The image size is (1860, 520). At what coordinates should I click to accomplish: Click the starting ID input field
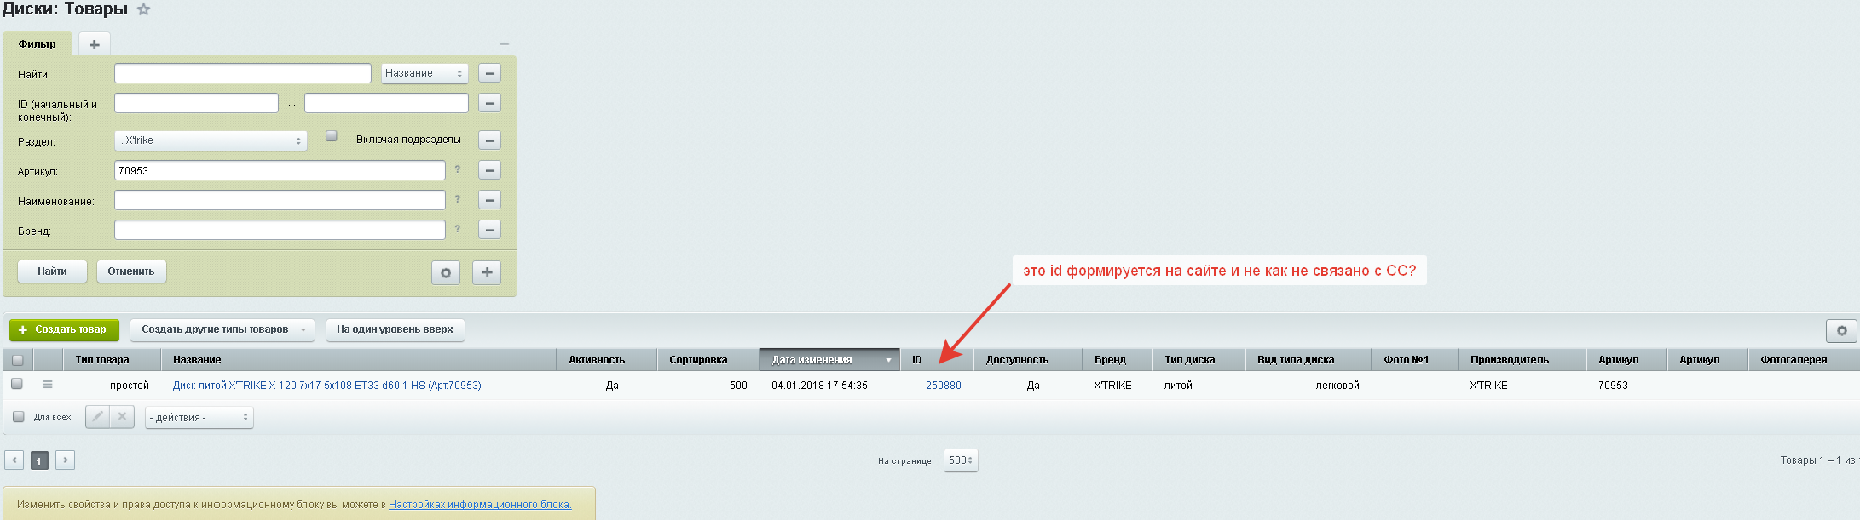tap(196, 103)
